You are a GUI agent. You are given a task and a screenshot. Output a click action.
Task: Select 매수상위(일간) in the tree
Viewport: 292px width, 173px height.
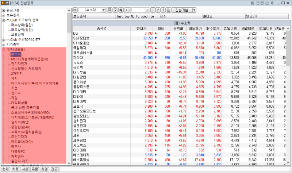pyautogui.click(x=22, y=25)
